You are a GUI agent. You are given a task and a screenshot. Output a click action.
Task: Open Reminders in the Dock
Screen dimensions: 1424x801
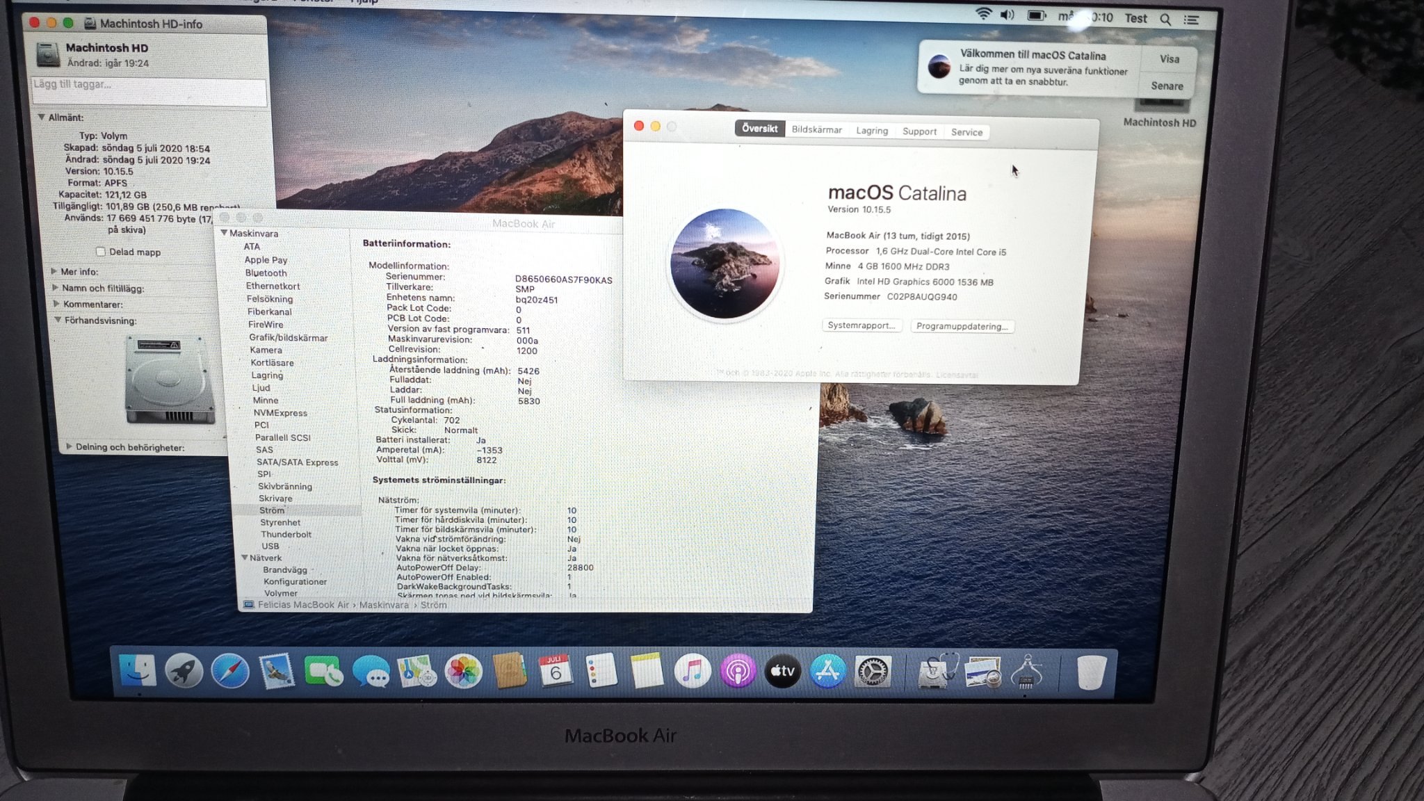(601, 672)
